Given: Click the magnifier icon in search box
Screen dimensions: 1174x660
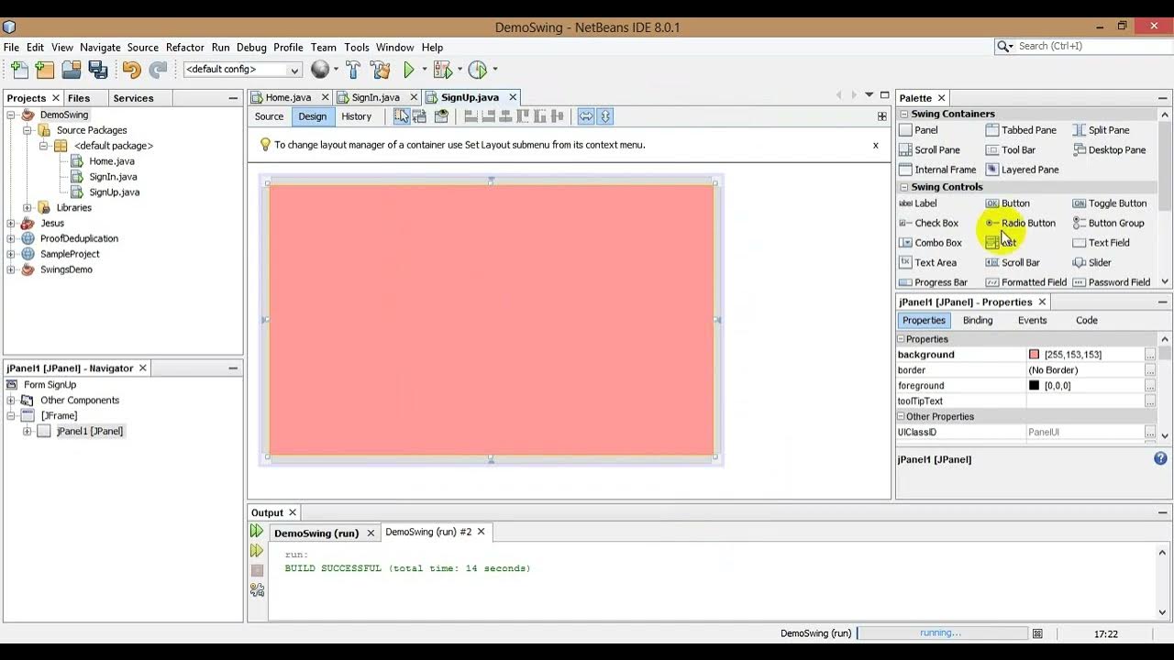Looking at the screenshot, I should click(x=1004, y=46).
